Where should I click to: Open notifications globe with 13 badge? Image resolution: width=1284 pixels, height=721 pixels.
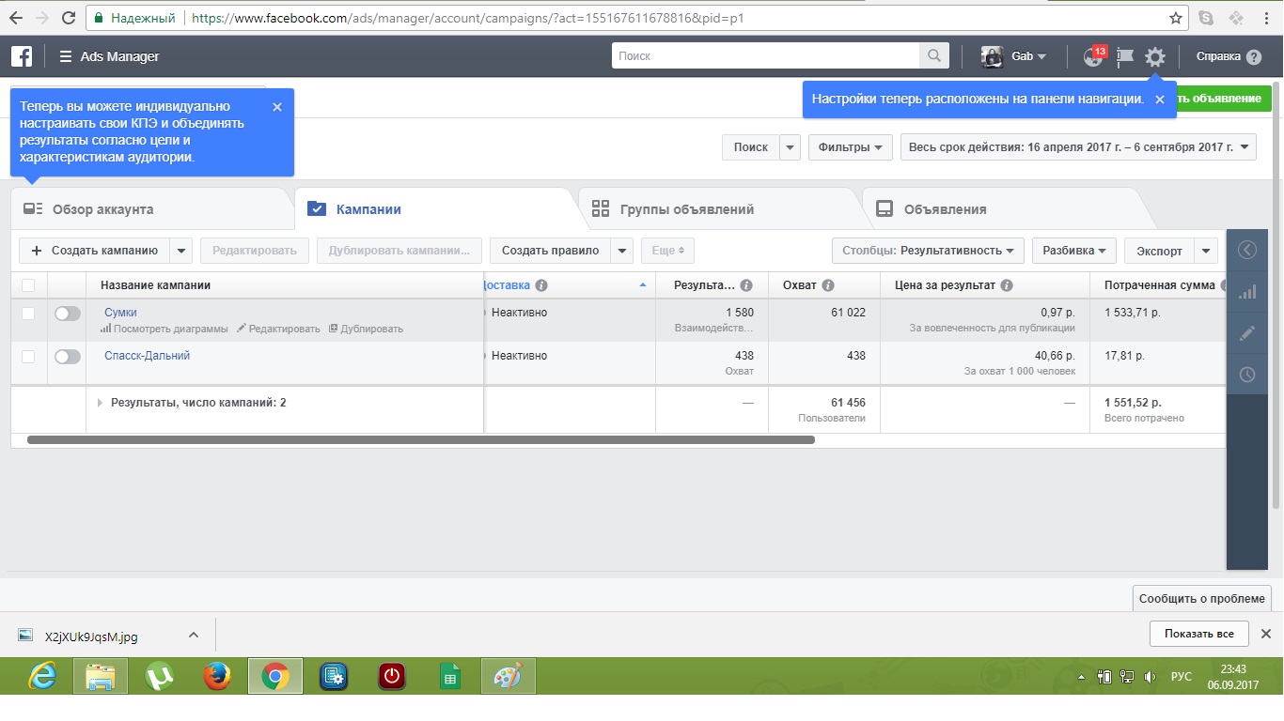pyautogui.click(x=1093, y=56)
